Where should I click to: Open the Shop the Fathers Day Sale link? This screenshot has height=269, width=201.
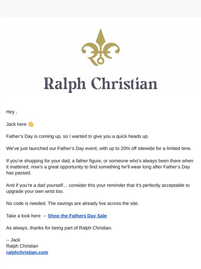(77, 215)
